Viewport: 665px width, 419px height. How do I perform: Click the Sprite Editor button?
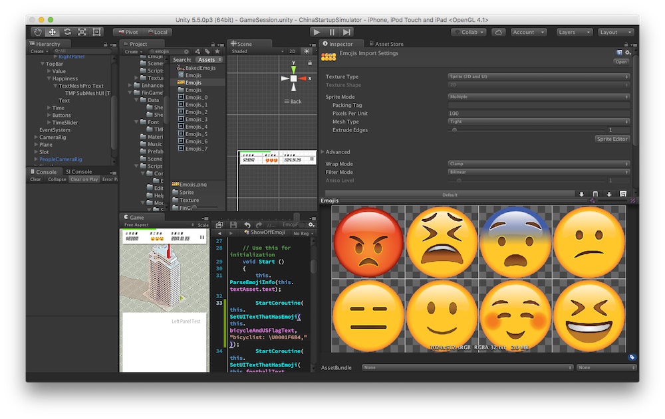pyautogui.click(x=612, y=139)
